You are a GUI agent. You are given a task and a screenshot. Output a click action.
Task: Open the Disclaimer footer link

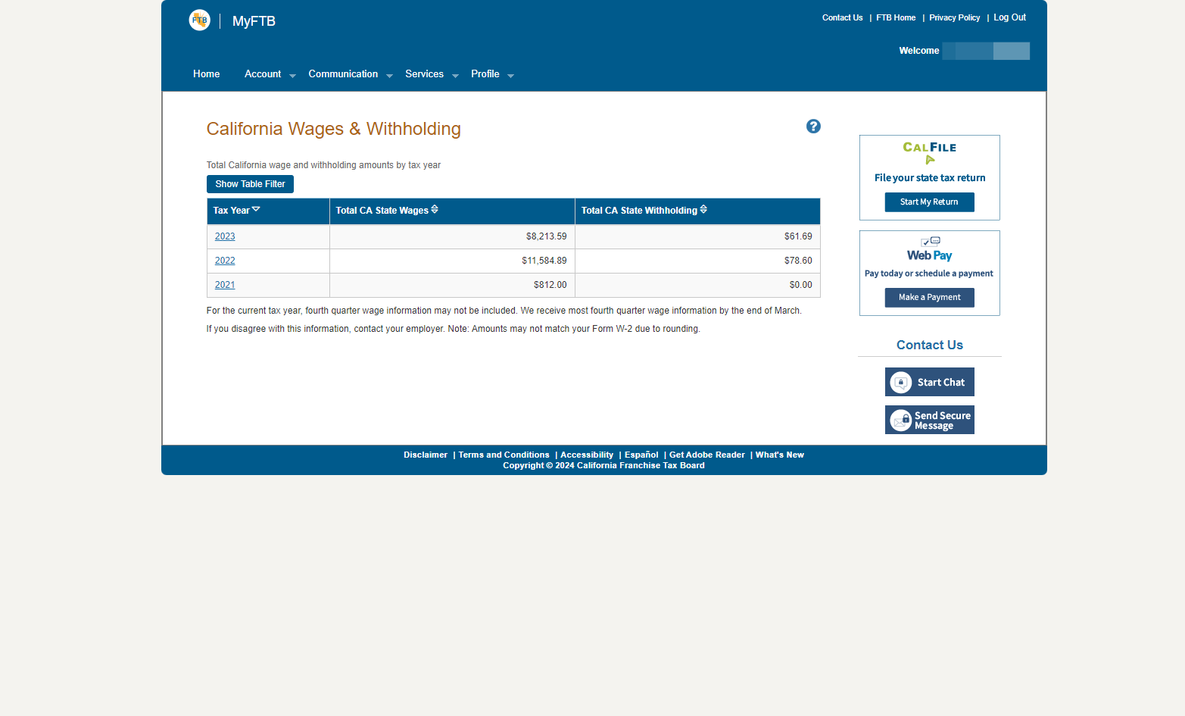click(x=426, y=455)
